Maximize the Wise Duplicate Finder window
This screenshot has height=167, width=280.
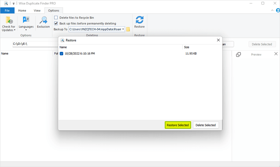point(263,3)
